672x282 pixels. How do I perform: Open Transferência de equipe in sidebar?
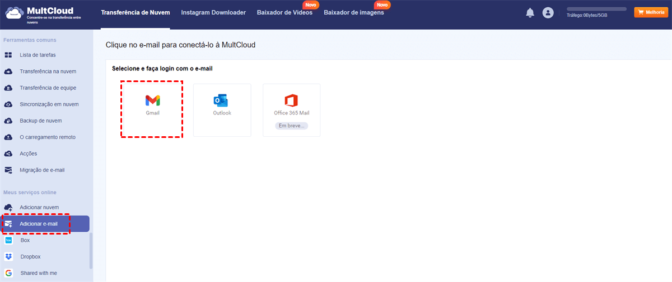48,88
